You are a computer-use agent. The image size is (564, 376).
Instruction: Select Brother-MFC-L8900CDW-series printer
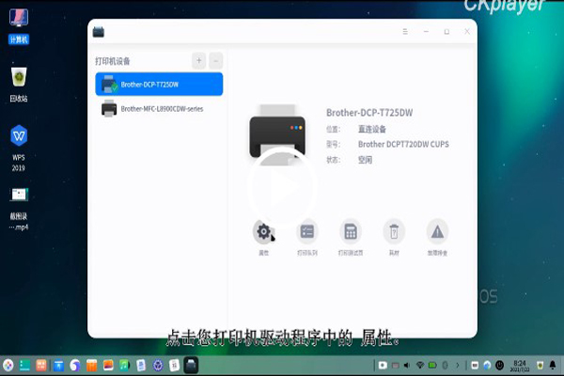[x=159, y=109]
